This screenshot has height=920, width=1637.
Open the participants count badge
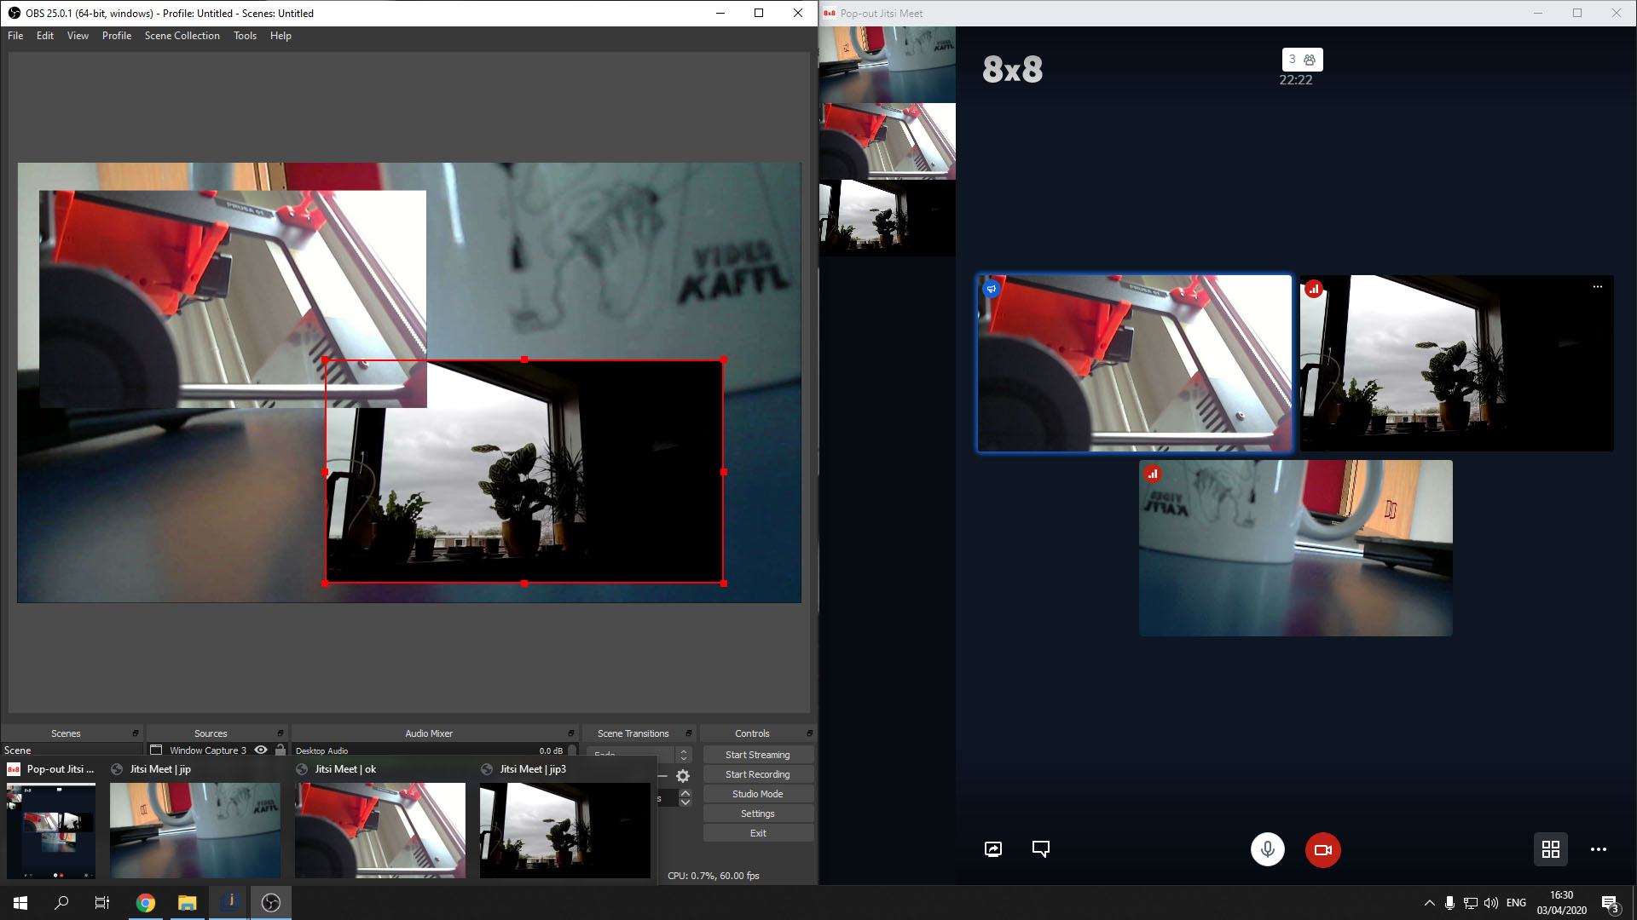click(x=1301, y=60)
